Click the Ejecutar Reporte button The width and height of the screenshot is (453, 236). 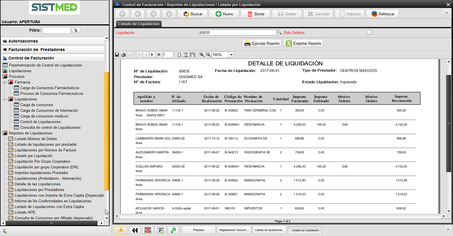pos(262,43)
